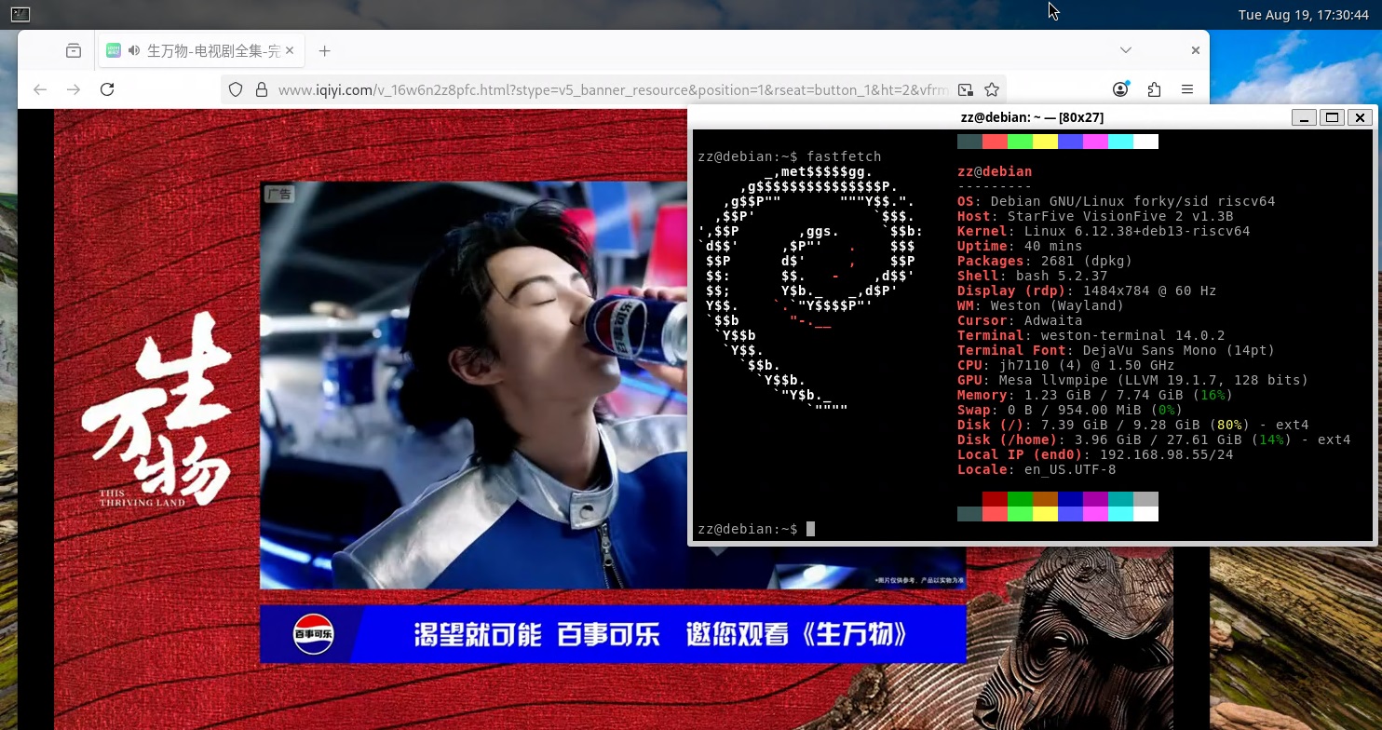Click the weston-terminal title bar

click(x=1031, y=117)
